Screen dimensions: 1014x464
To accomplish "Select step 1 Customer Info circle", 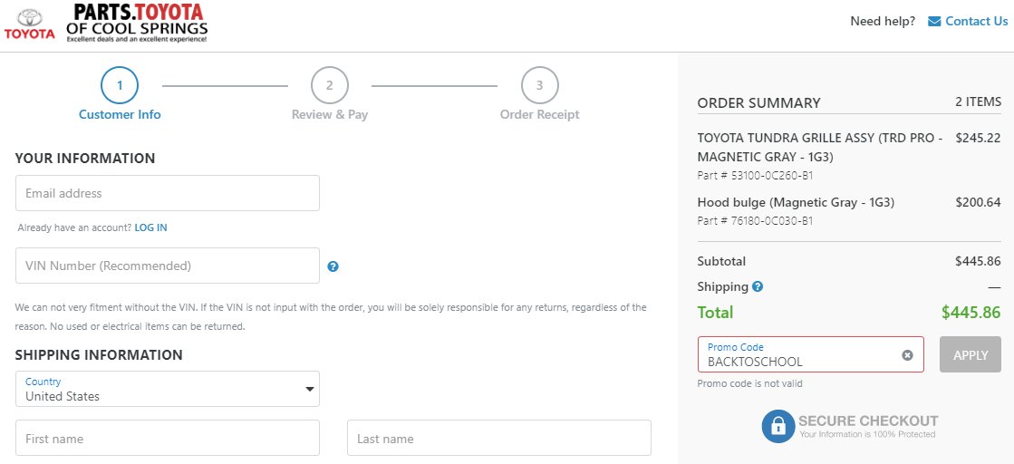I will coord(120,85).
